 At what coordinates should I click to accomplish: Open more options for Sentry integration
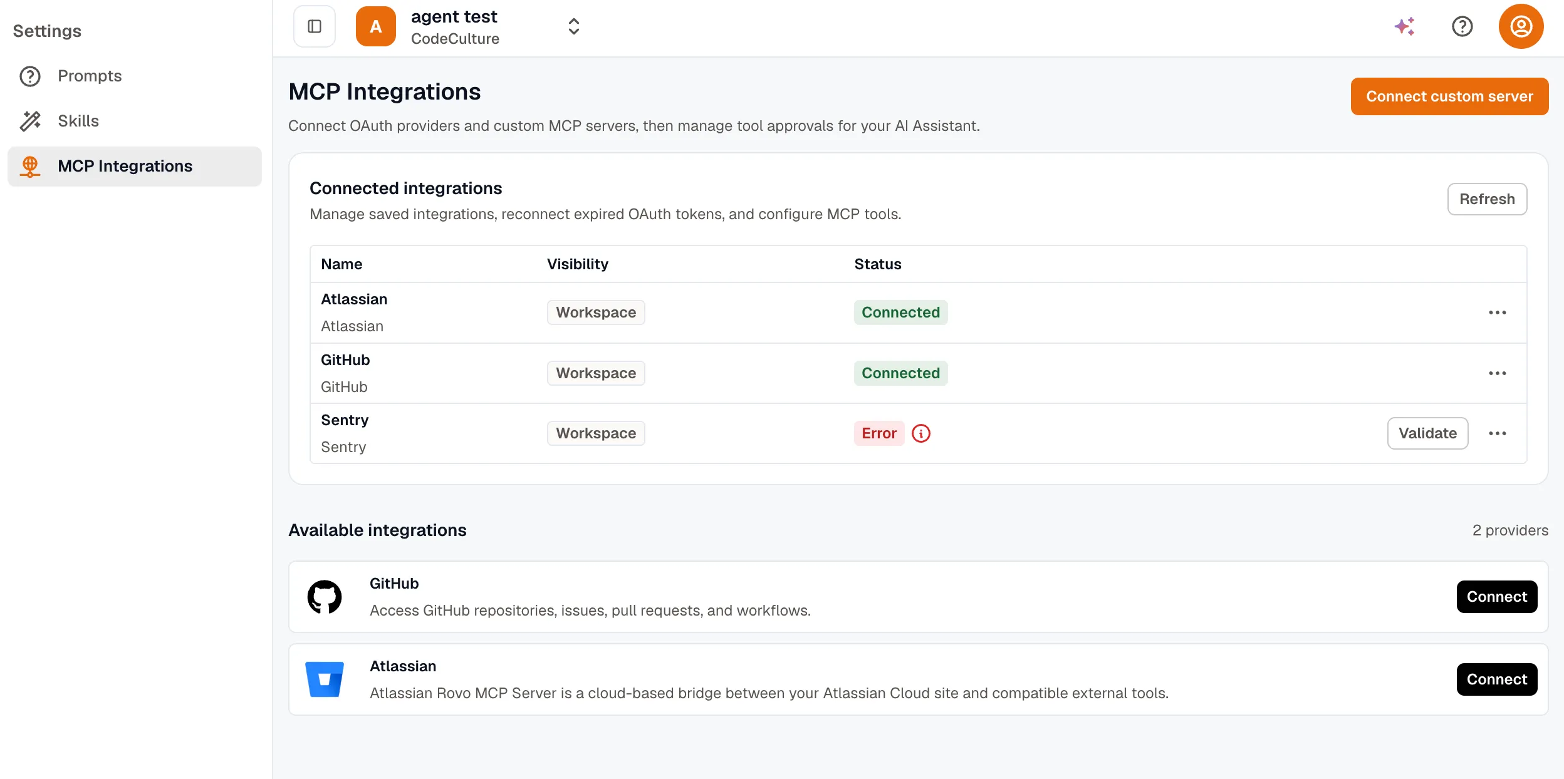(x=1498, y=433)
